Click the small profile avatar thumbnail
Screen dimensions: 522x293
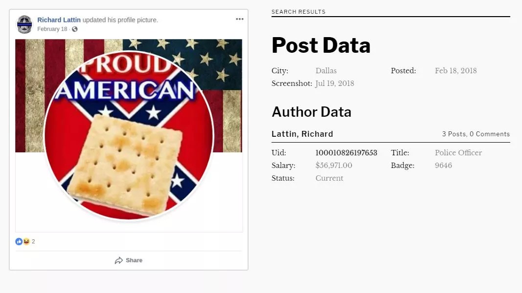click(x=24, y=24)
